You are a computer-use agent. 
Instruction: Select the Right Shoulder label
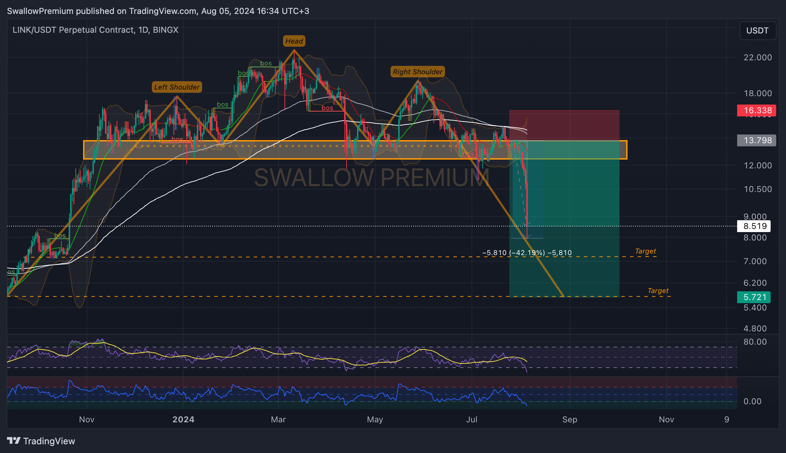[x=417, y=72]
